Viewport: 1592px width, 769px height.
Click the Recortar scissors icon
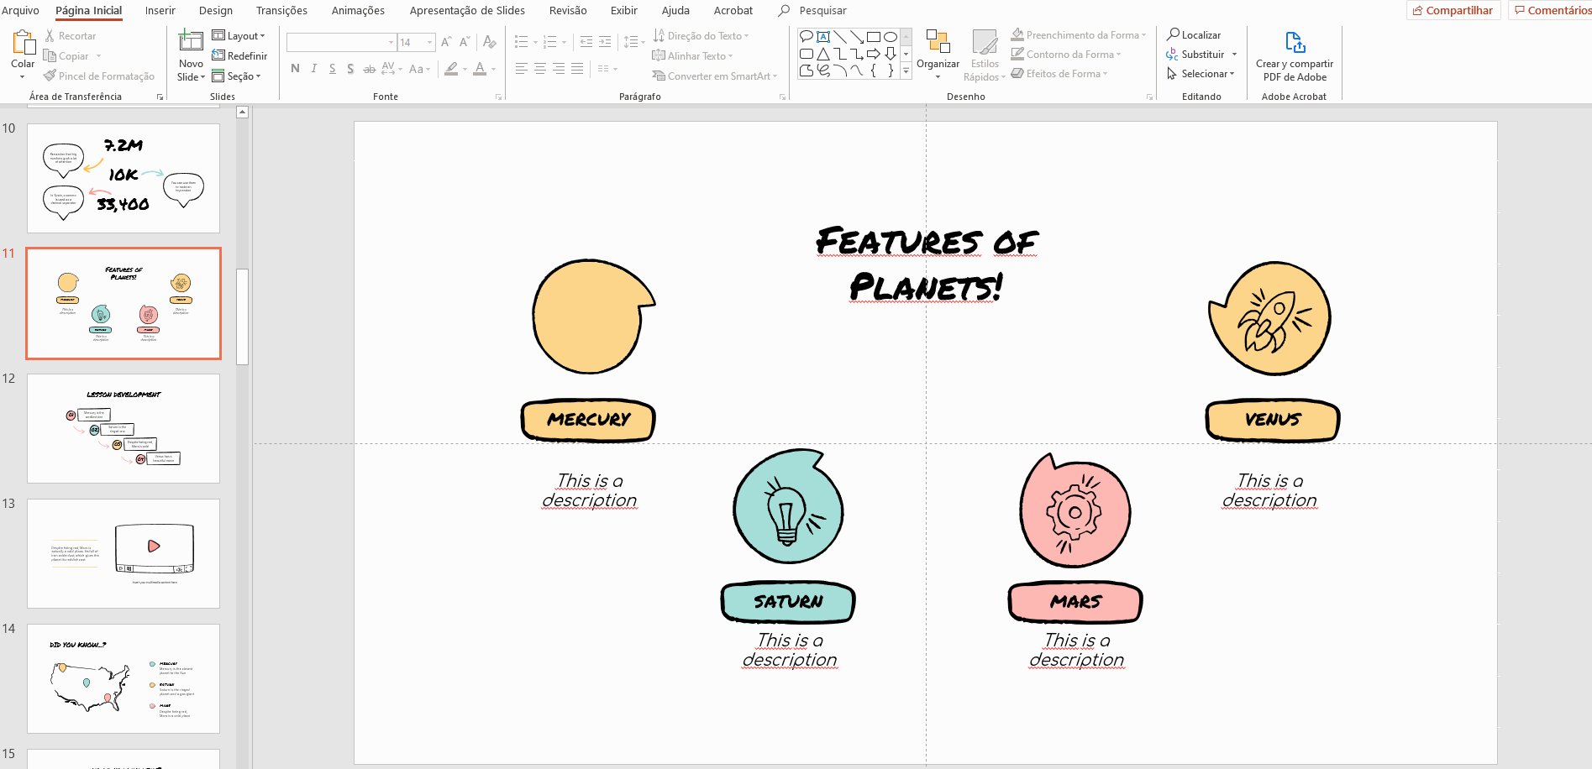coord(50,36)
